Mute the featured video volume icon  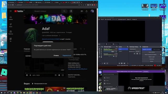click(x=30, y=75)
